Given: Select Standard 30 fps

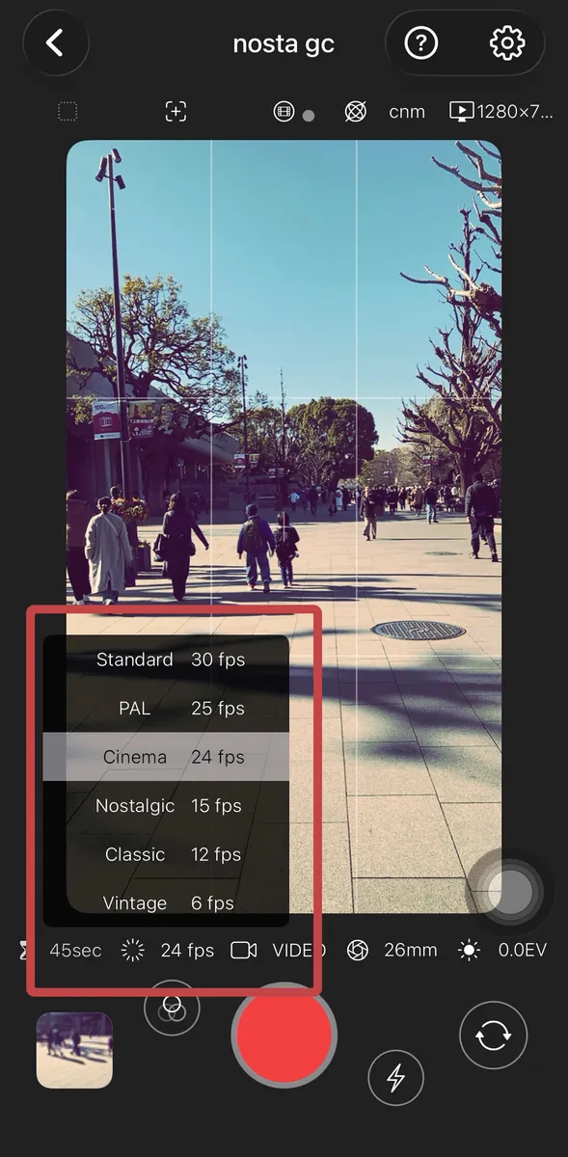Looking at the screenshot, I should coord(166,659).
